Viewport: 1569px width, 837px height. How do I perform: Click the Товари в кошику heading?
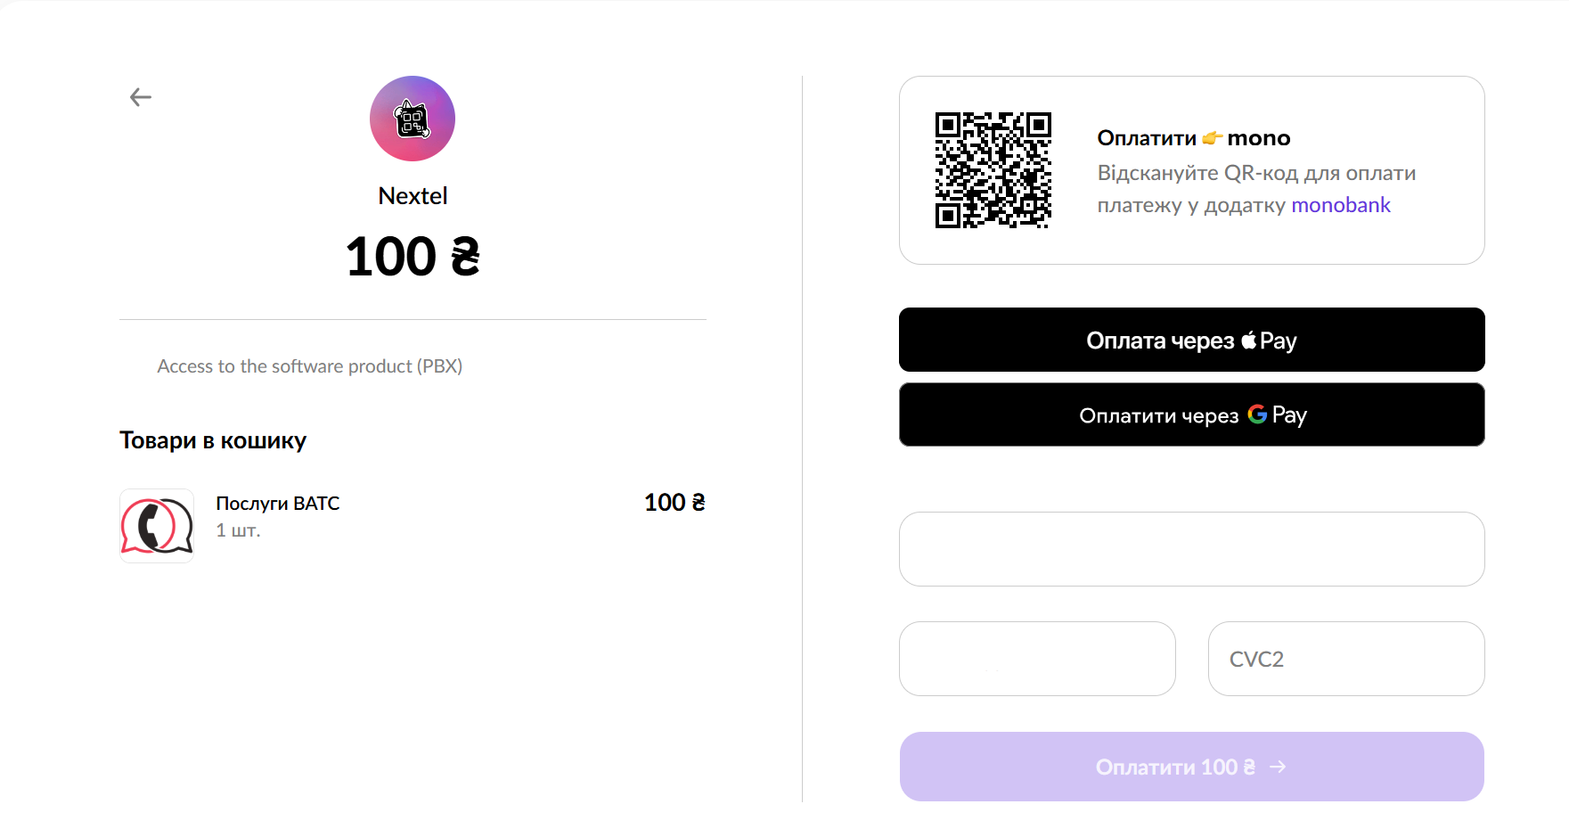click(x=213, y=440)
